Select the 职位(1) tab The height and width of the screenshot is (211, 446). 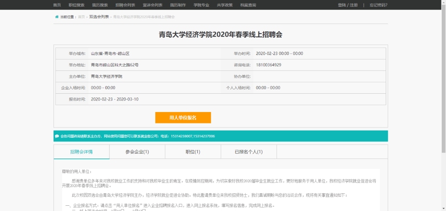click(193, 152)
